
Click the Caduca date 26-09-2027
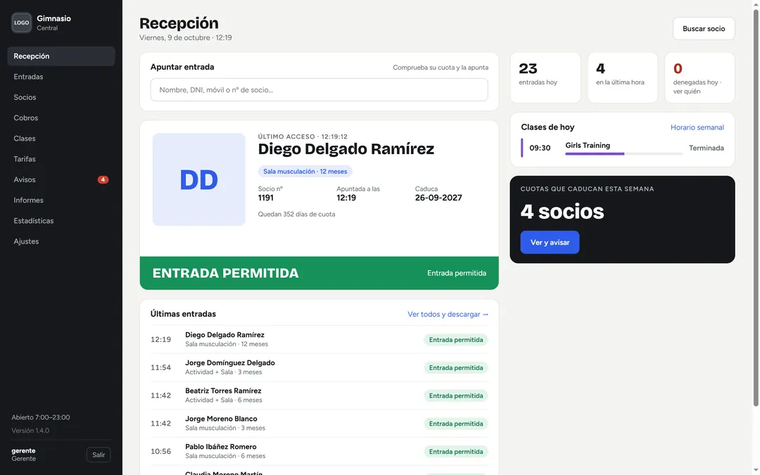(438, 198)
